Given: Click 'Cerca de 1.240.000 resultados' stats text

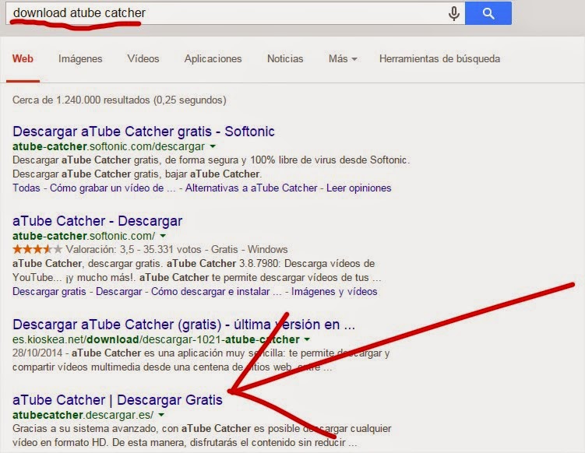Looking at the screenshot, I should (119, 100).
